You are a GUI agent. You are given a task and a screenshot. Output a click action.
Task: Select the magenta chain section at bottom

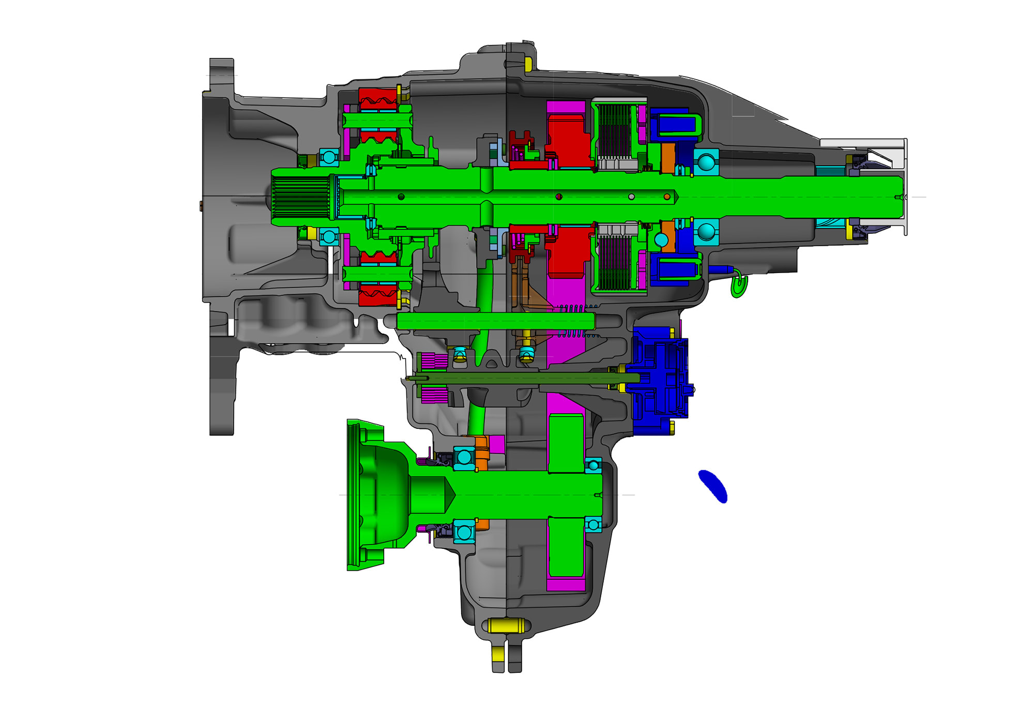point(566,585)
